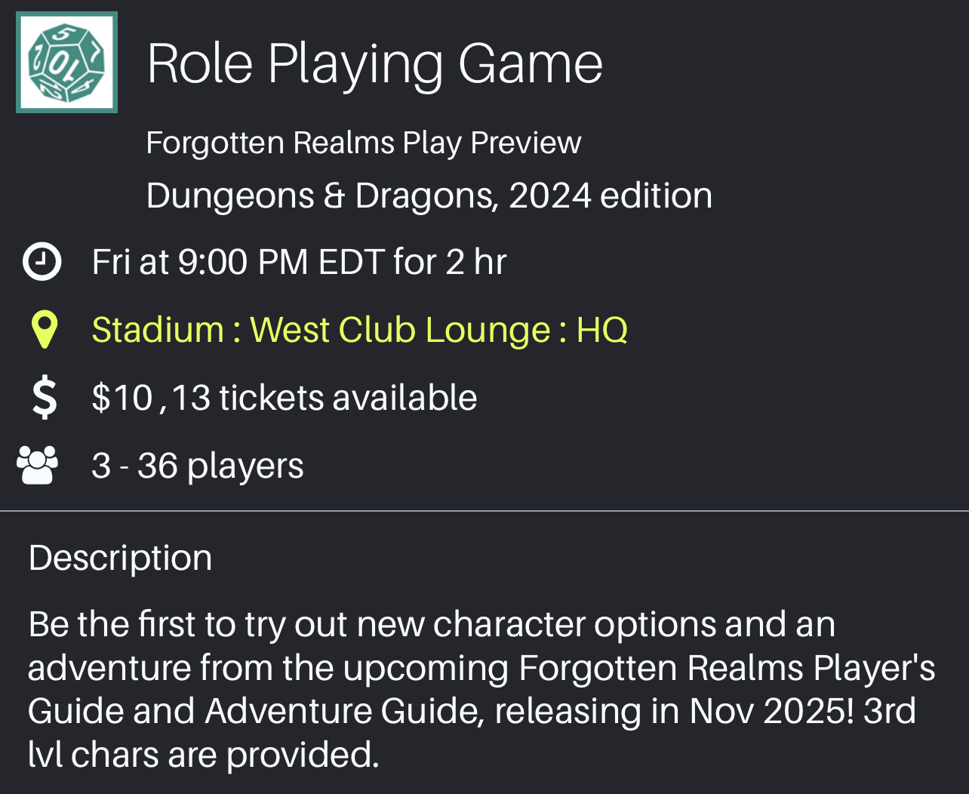Open the Stadium segment of the location link
969x794 pixels.
tap(158, 330)
